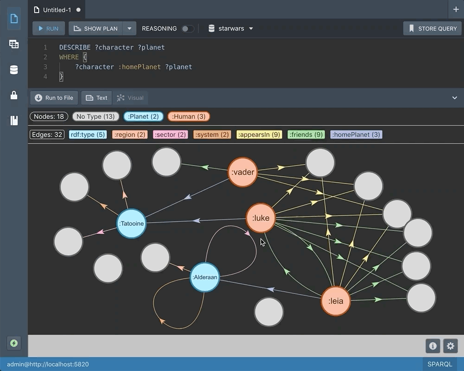This screenshot has width=464, height=371.
Task: Click the gray untyped node below :leia's left
Action: pos(269,312)
